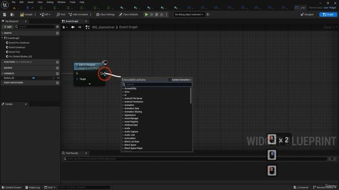This screenshot has width=339, height=190.
Task: Select Event Construct item
Action: pyautogui.click(x=17, y=47)
